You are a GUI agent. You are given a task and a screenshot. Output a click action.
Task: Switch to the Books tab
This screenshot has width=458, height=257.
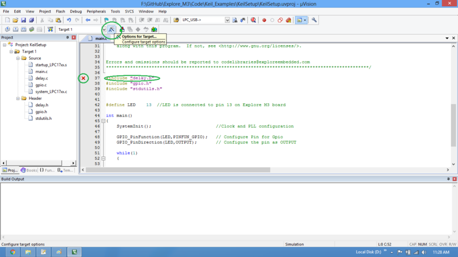29,170
